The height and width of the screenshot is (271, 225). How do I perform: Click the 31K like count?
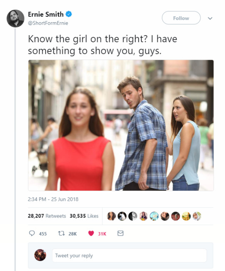(x=102, y=234)
